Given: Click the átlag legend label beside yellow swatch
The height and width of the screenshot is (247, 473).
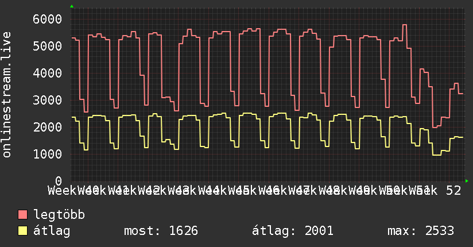Looking at the screenshot, I should pyautogui.click(x=52, y=231).
